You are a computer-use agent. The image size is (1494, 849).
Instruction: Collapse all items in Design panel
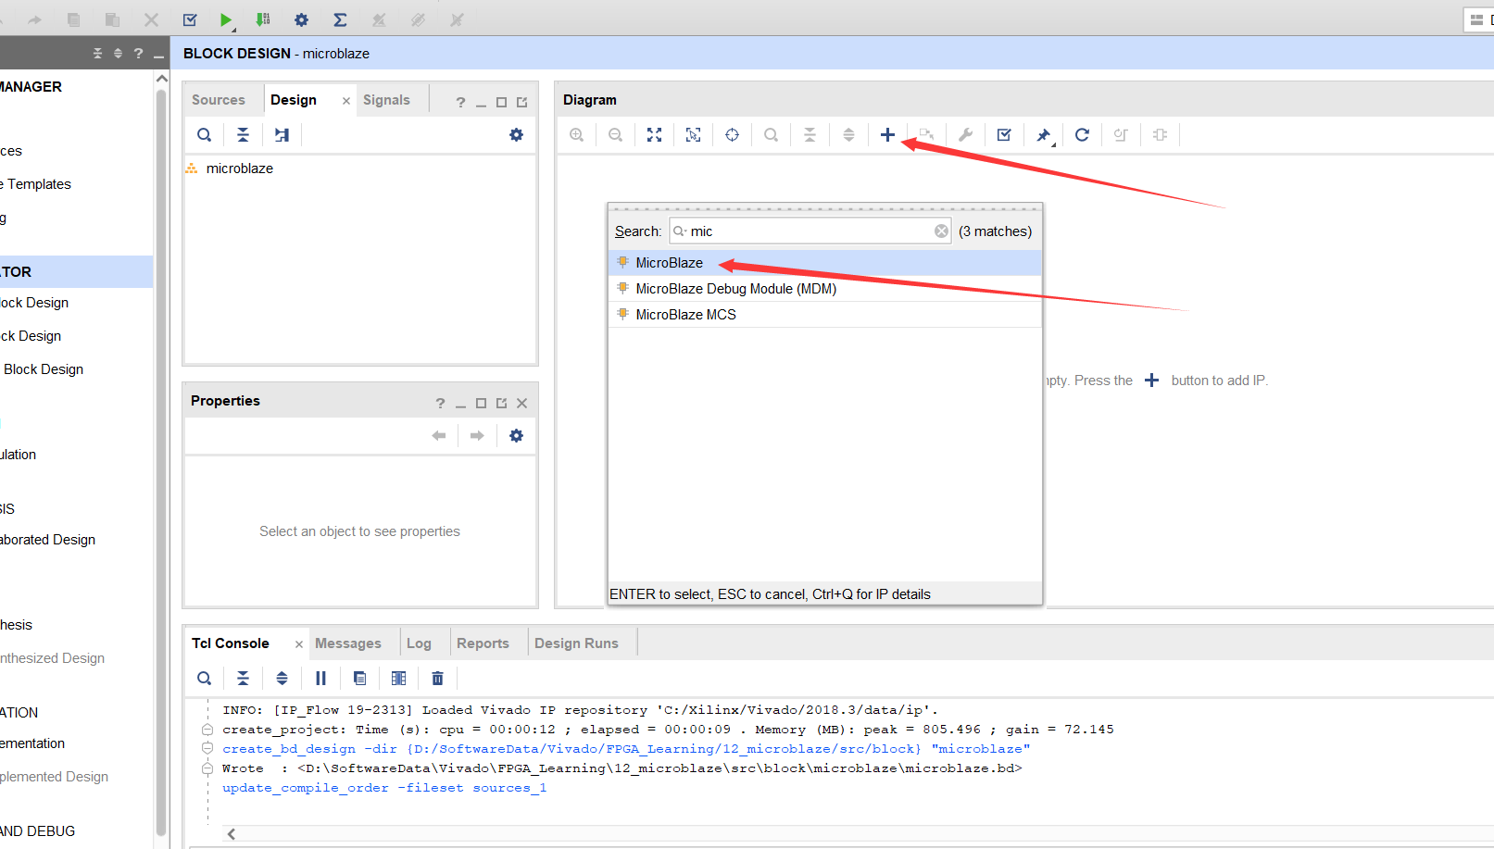coord(243,135)
